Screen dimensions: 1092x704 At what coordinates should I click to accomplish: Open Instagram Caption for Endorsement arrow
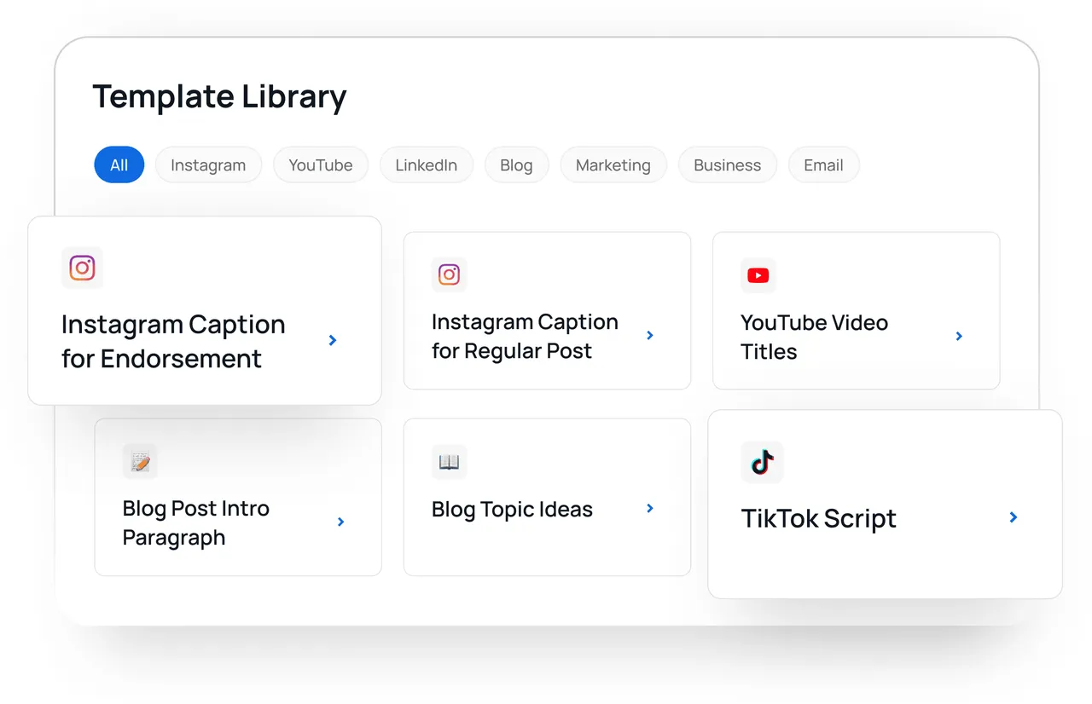click(333, 340)
